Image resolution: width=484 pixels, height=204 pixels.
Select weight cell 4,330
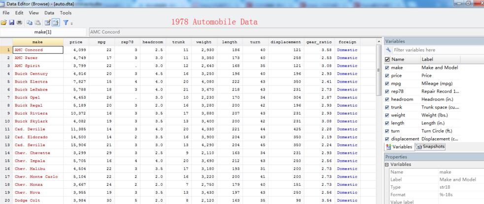pos(204,129)
